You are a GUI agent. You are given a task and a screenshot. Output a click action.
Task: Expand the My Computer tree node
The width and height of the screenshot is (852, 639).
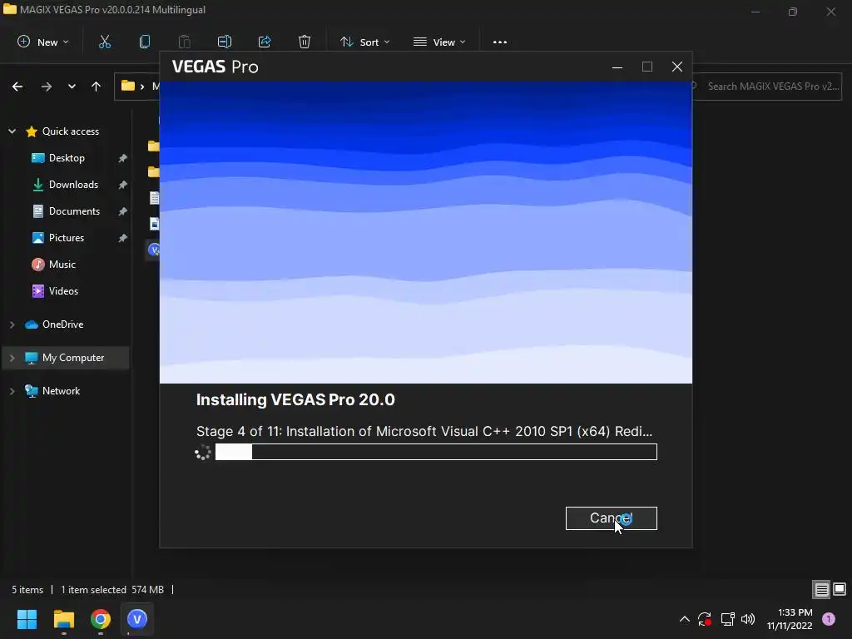[12, 358]
